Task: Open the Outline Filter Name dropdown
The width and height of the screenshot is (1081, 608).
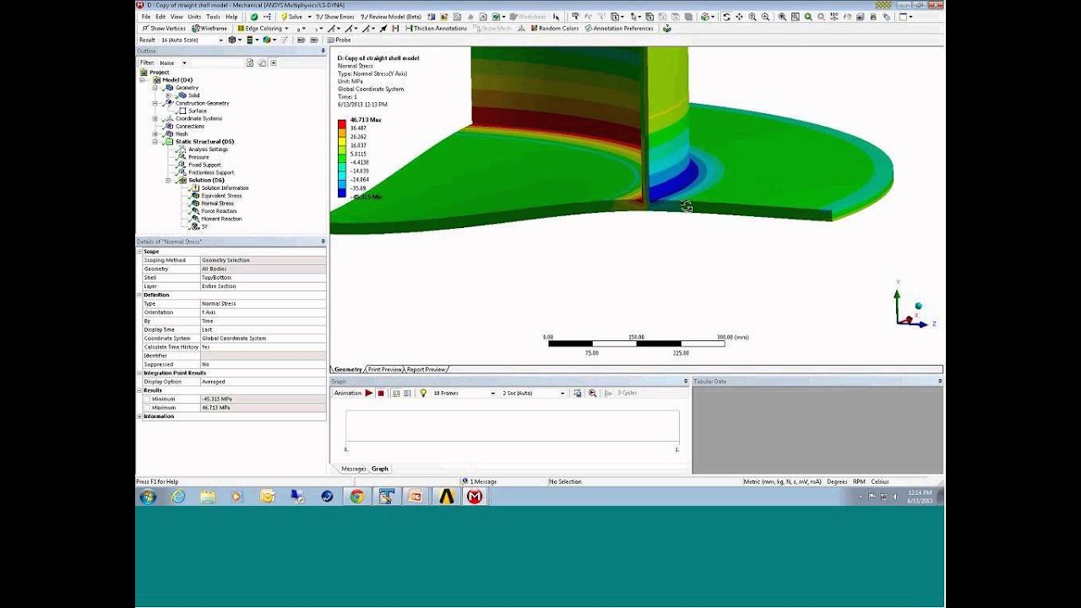Action: click(184, 62)
